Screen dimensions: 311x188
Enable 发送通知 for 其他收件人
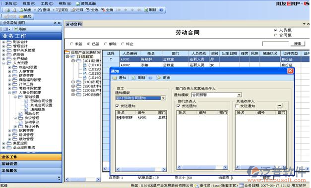(237, 106)
